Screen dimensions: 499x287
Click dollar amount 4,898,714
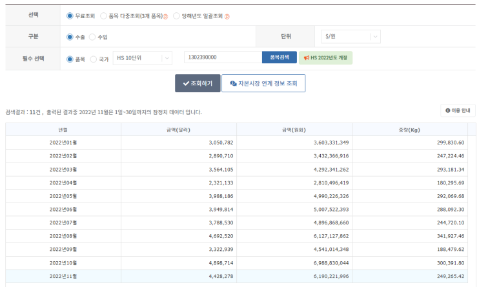(221, 263)
